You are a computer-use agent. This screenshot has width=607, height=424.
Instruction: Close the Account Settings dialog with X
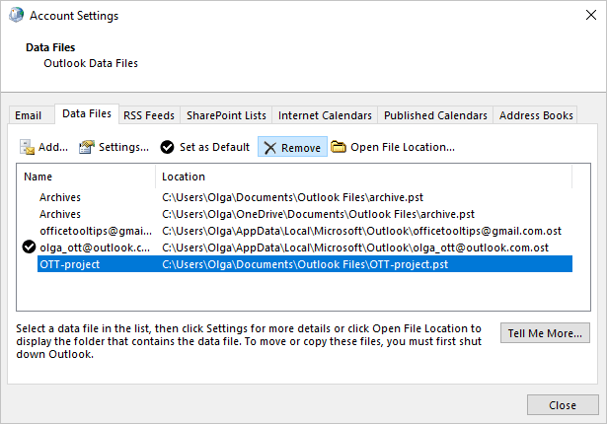click(591, 15)
